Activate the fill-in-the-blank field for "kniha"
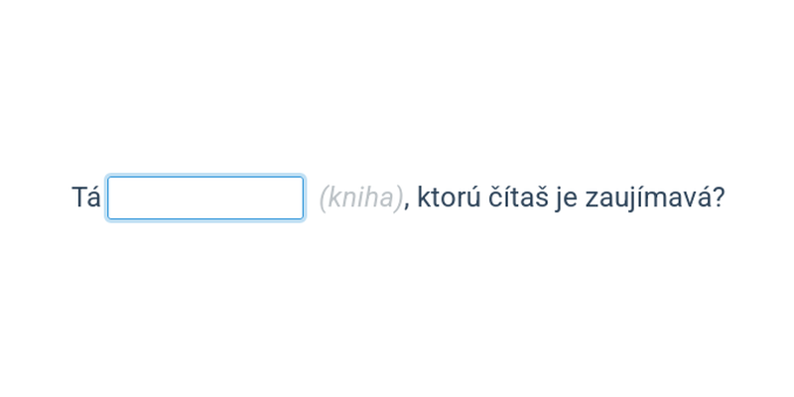794x397 pixels. (205, 198)
